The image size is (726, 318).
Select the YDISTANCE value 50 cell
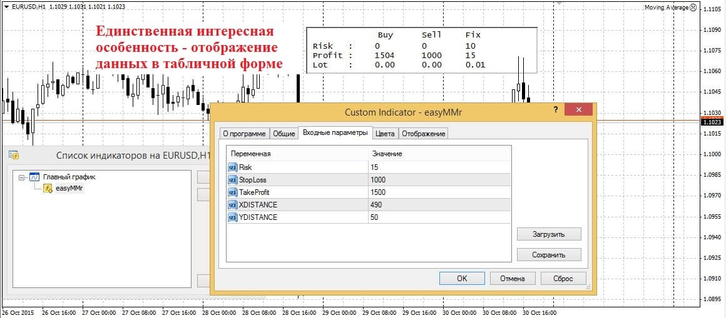pos(440,217)
